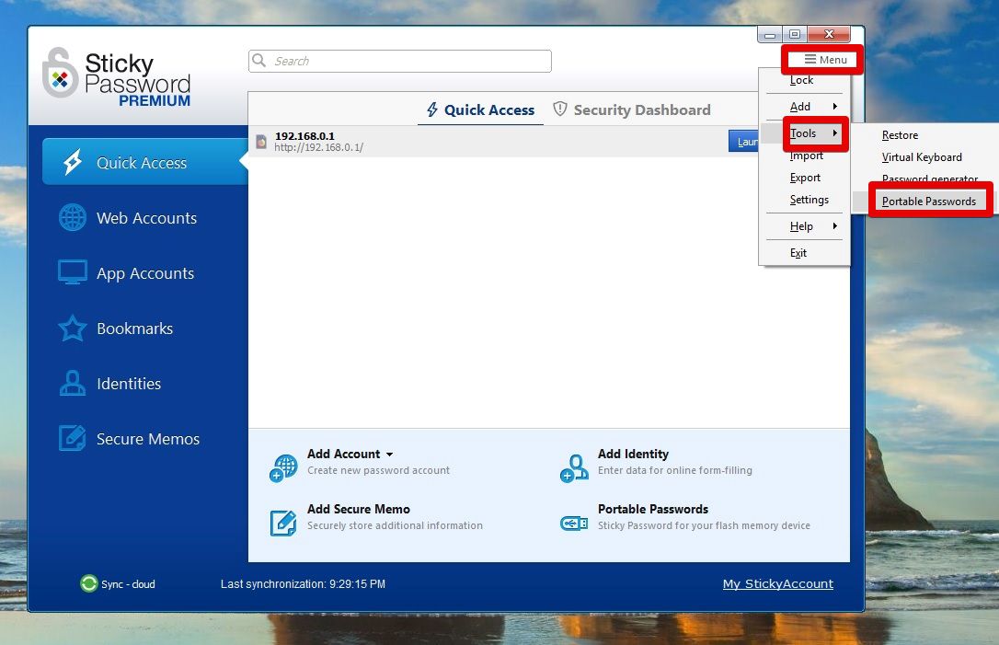This screenshot has height=645, width=999.
Task: Switch to the Quick Access tab
Action: coord(481,109)
